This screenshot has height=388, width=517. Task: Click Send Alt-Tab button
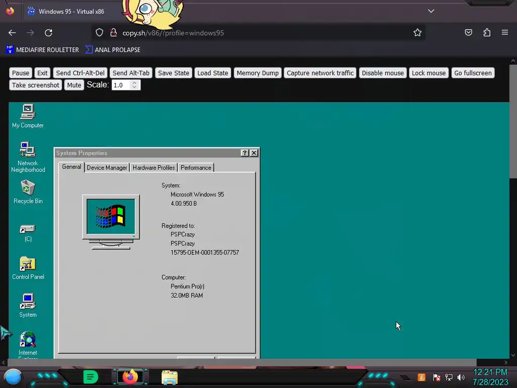point(131,73)
